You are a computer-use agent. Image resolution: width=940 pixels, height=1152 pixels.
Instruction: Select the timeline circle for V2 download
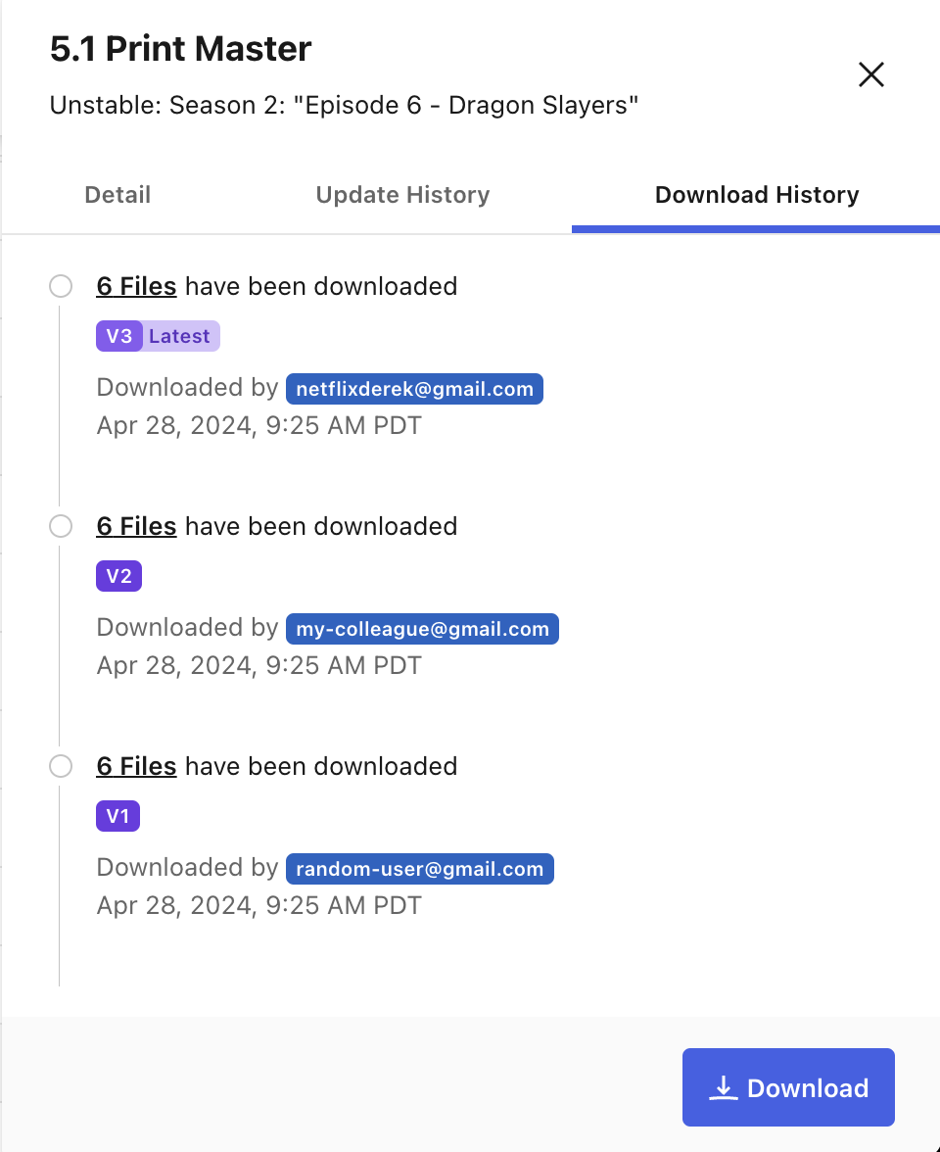click(x=61, y=526)
